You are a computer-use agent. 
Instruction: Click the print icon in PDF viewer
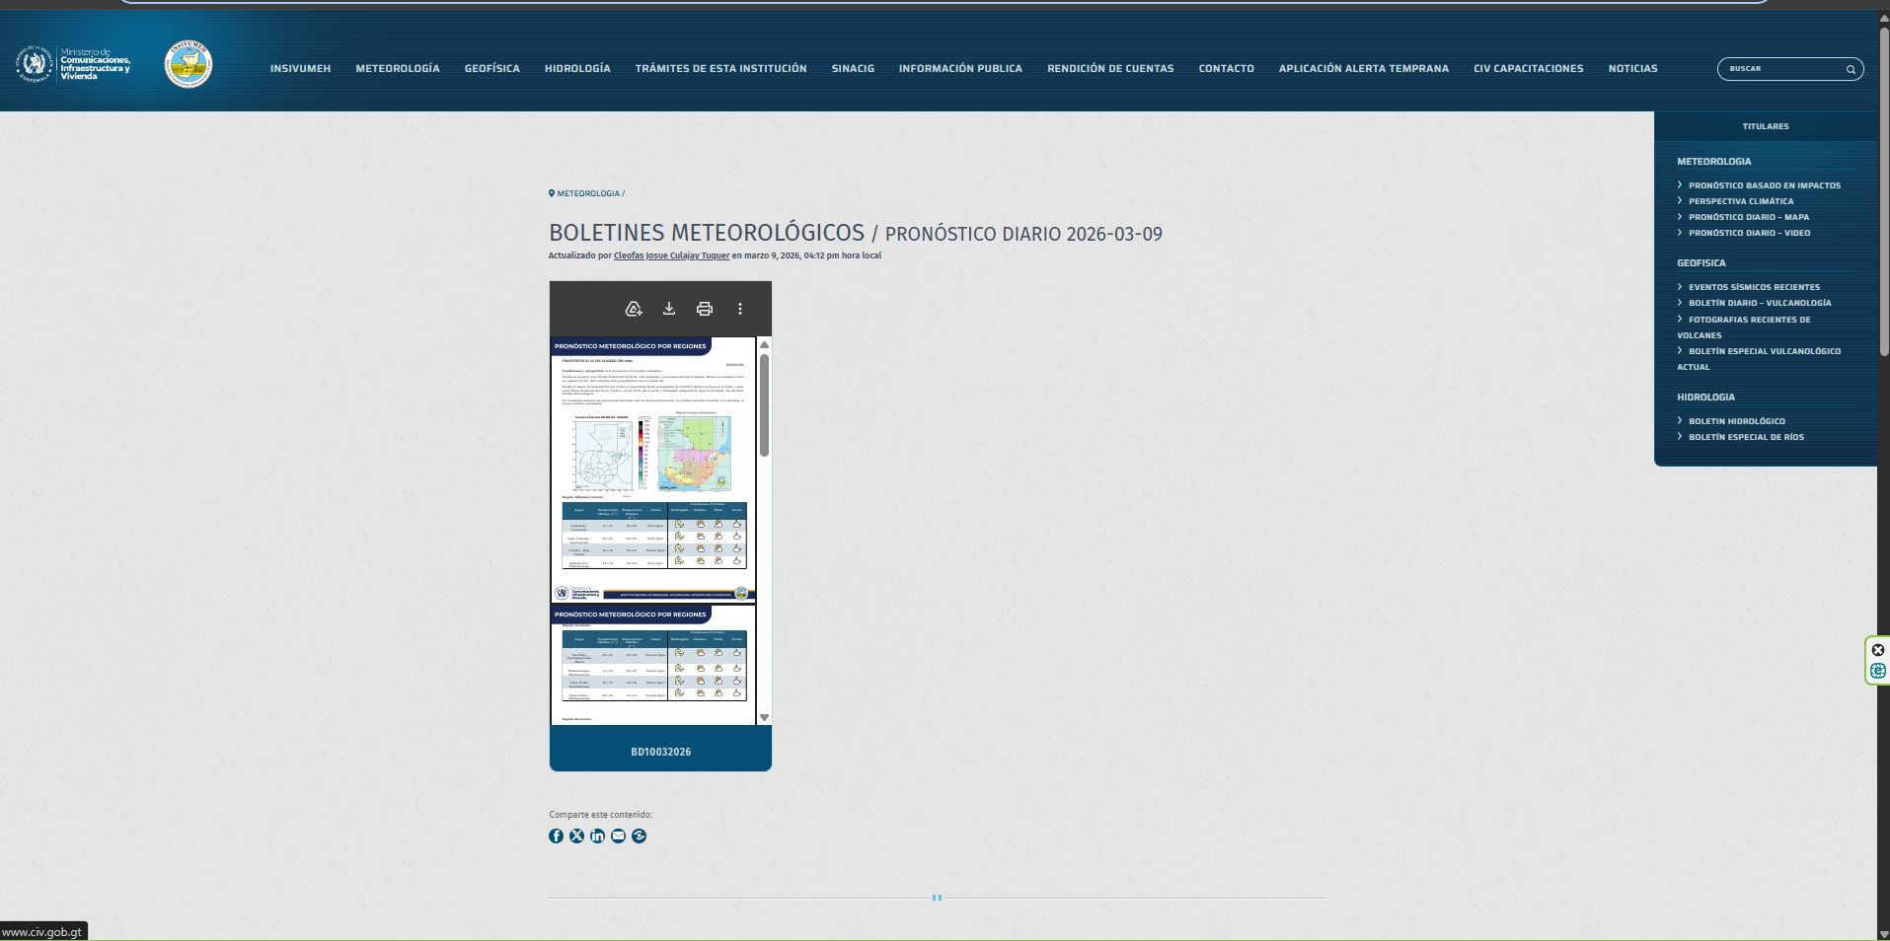pos(704,309)
